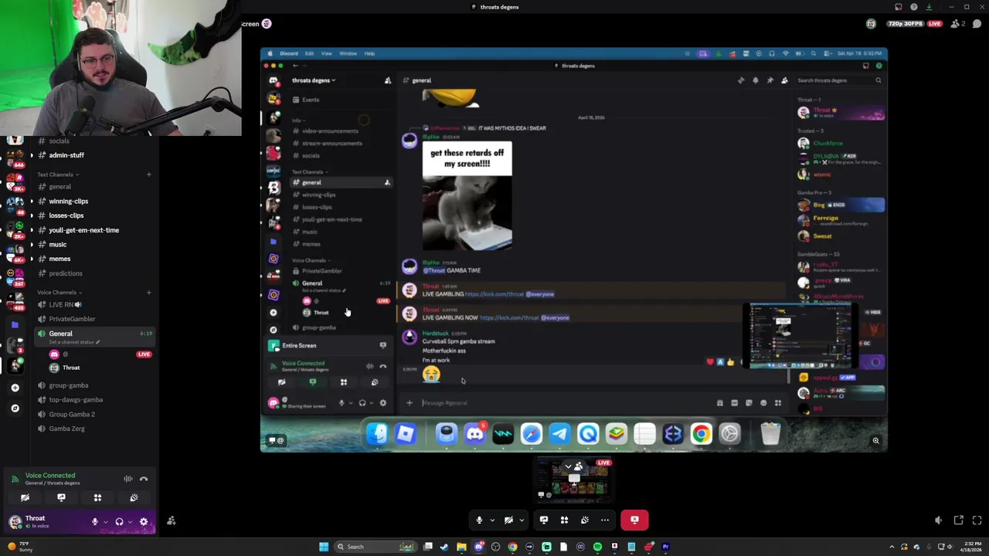Screen dimensions: 989x556
Task: Click the share screen button in voice panel
Action: coord(61,498)
